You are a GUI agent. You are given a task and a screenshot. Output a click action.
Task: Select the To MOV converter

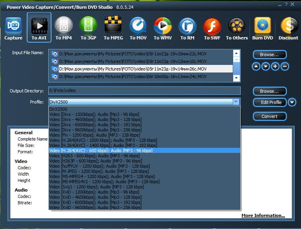coord(138,28)
